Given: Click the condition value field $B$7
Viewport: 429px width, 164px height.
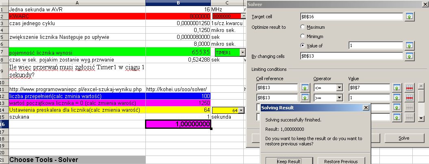Looking at the screenshot, I should pos(369,87).
